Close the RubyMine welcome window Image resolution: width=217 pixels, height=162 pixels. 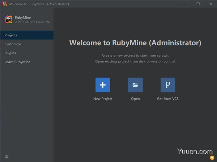(210, 4)
